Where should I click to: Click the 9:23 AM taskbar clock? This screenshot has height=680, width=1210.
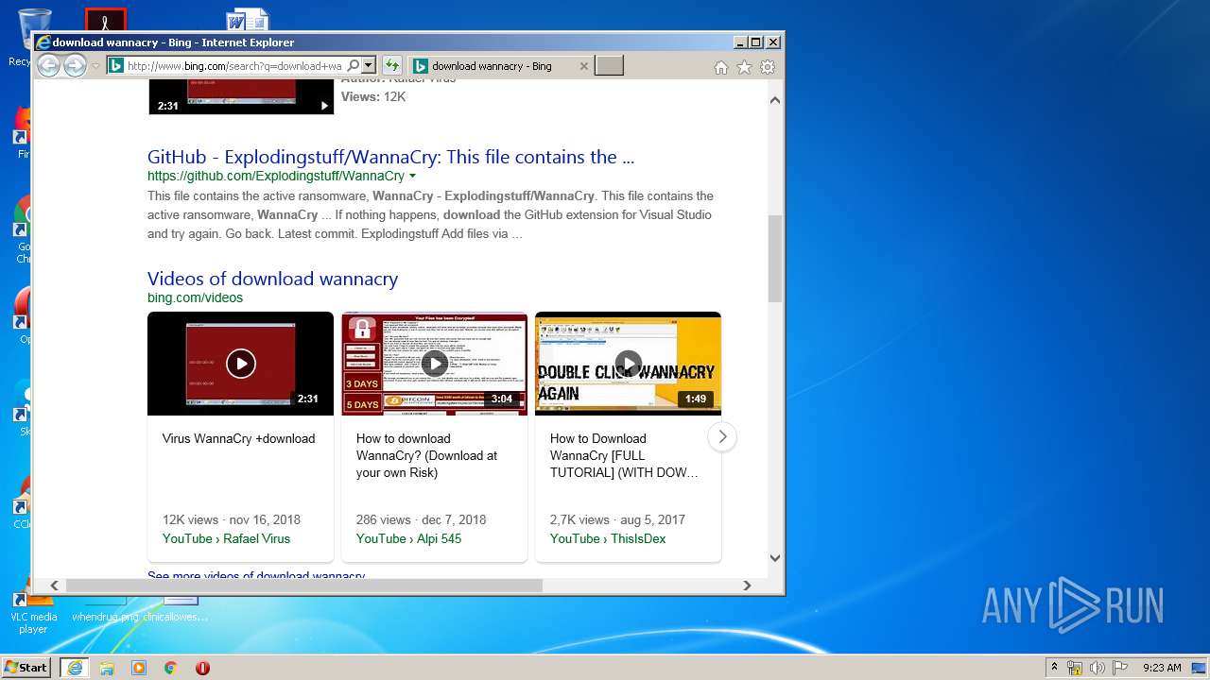pyautogui.click(x=1162, y=668)
